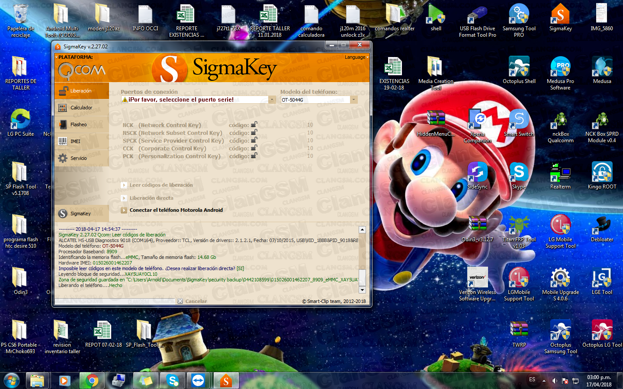Open the Servicio tab
Viewport: 623px width, 389px height.
pyautogui.click(x=82, y=158)
